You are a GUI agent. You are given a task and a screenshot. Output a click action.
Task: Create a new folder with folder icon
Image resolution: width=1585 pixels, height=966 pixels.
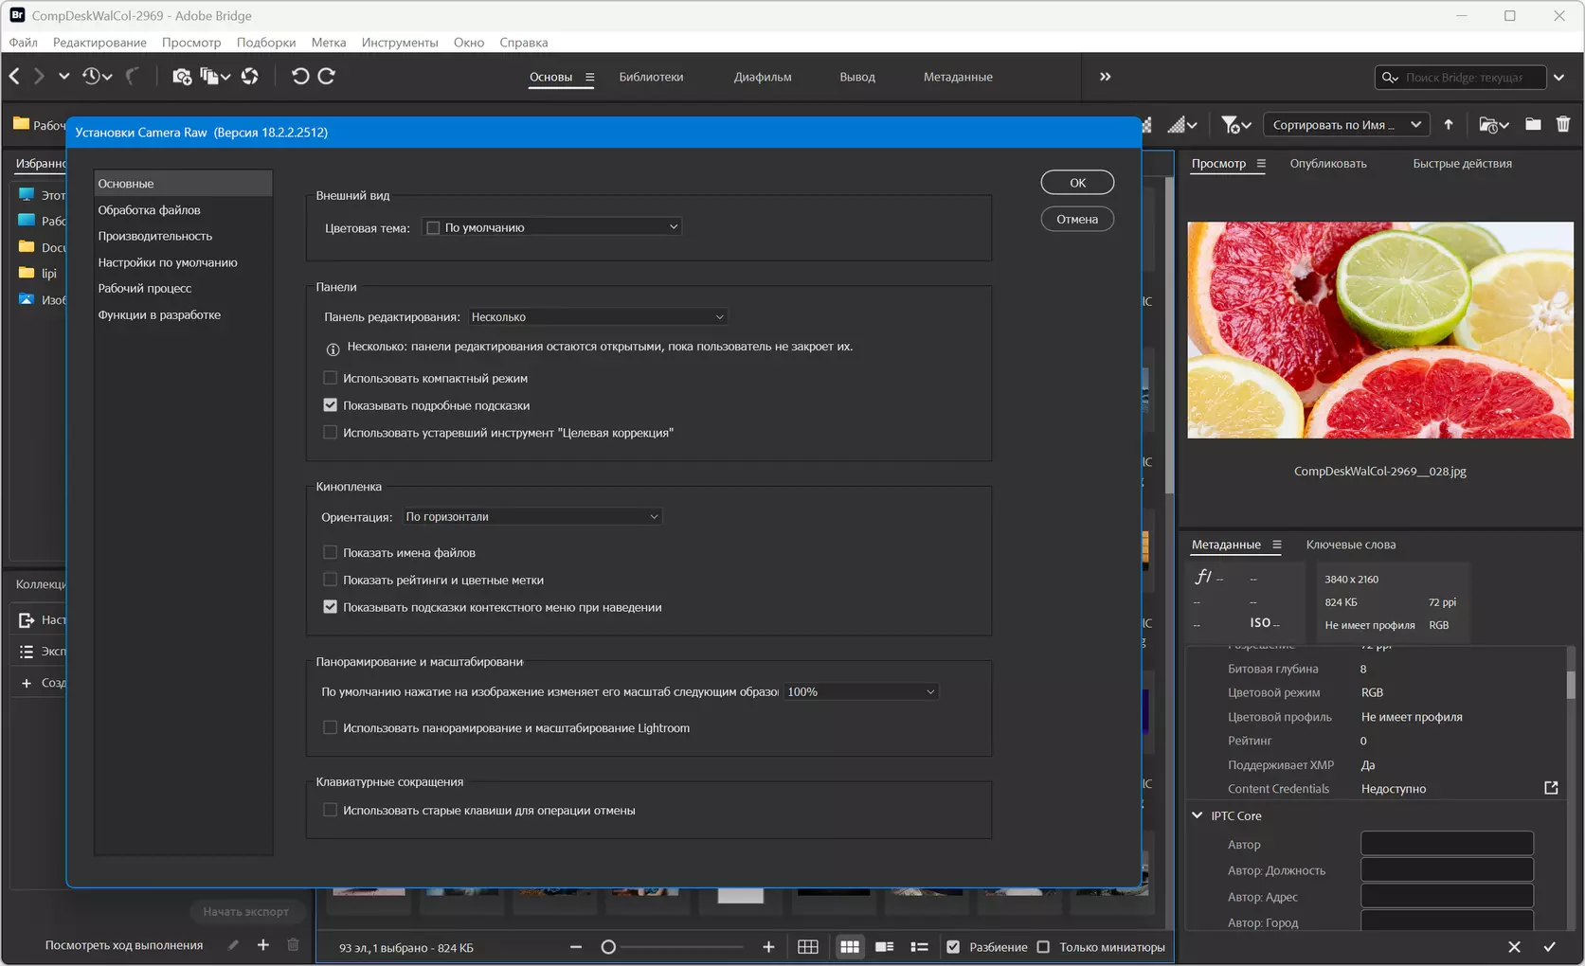(1533, 124)
